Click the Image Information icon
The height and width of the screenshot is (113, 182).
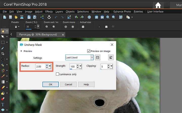89,17
